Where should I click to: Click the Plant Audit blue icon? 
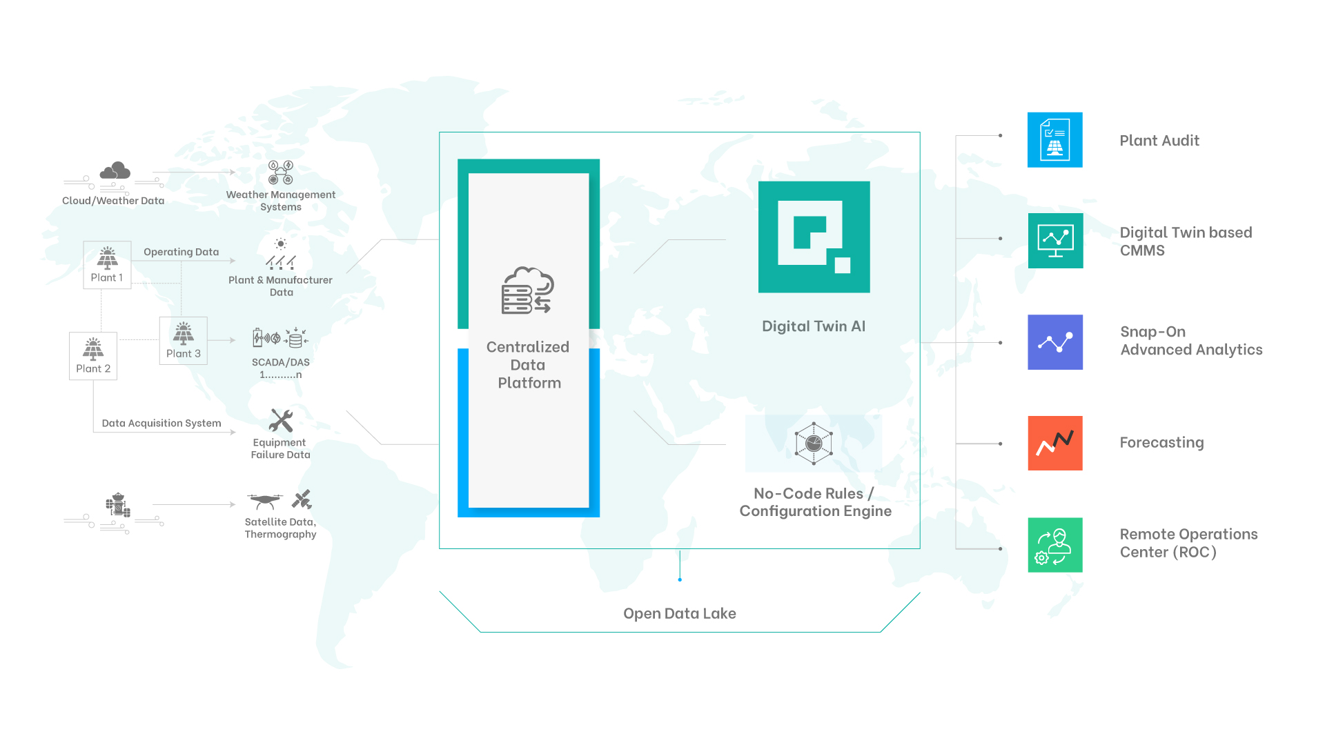1054,140
